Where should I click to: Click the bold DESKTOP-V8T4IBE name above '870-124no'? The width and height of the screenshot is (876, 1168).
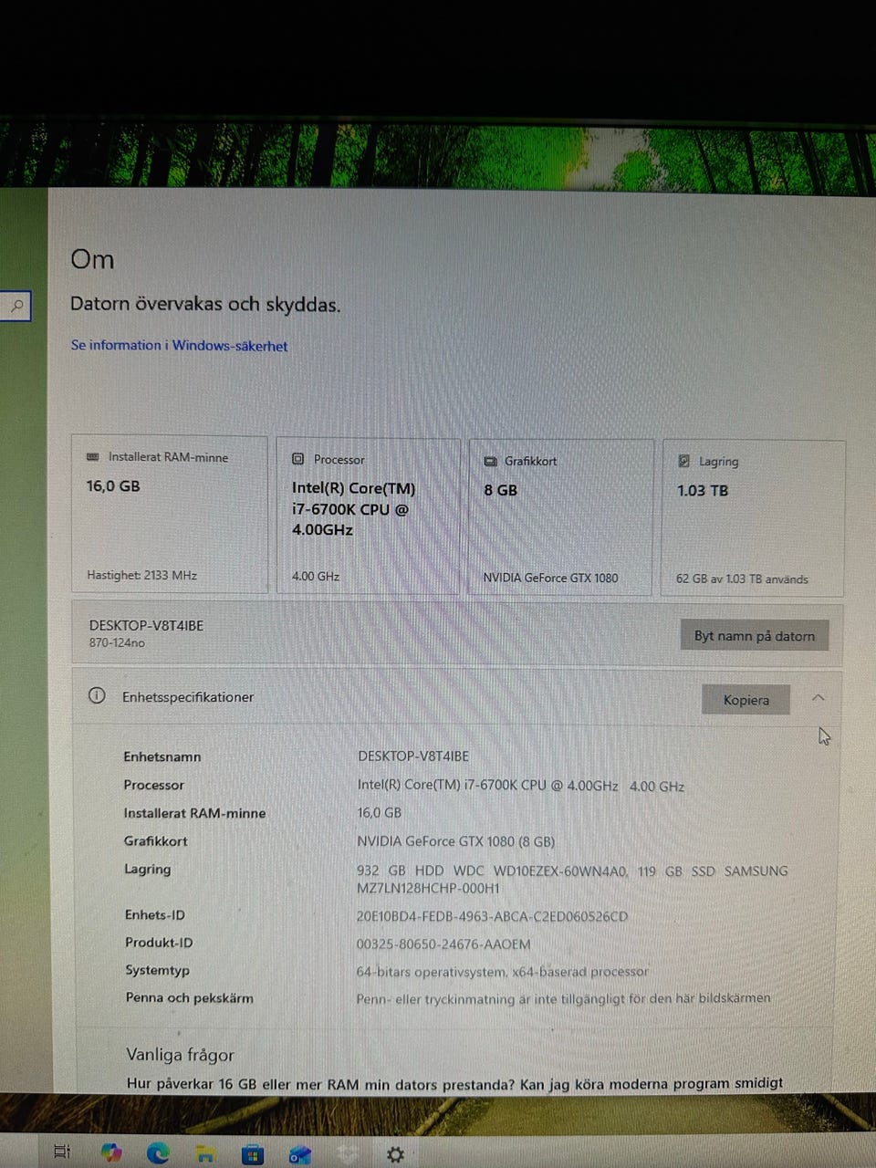click(x=146, y=625)
